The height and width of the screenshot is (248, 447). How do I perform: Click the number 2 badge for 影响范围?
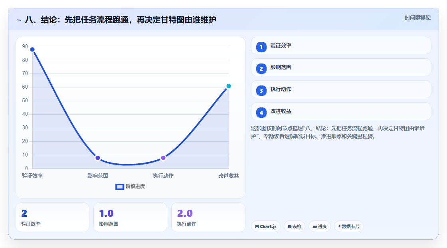pos(261,69)
